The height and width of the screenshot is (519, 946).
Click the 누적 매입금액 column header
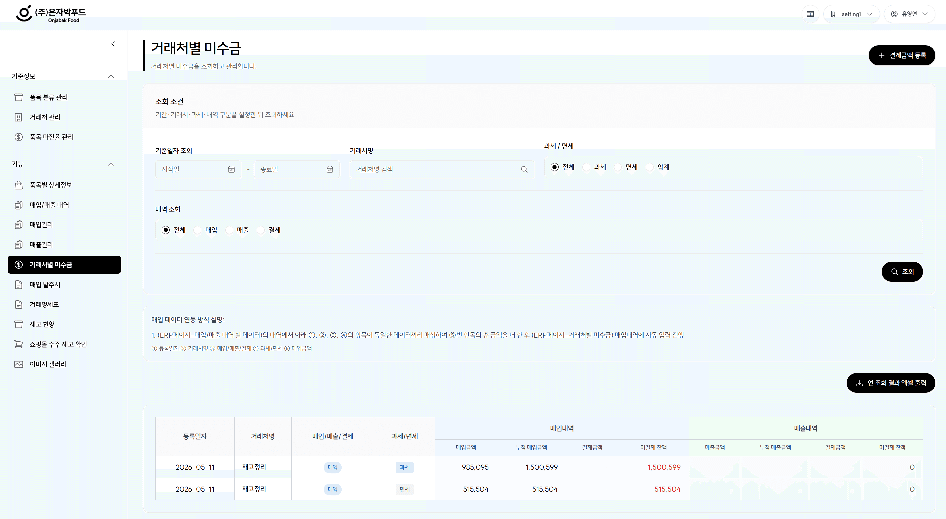[x=531, y=447]
